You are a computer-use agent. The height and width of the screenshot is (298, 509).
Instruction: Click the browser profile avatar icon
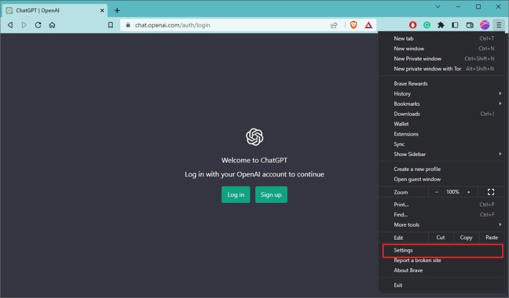484,25
